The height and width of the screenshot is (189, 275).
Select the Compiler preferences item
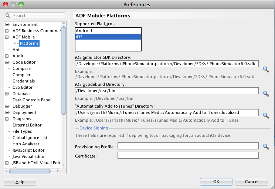[21, 75]
